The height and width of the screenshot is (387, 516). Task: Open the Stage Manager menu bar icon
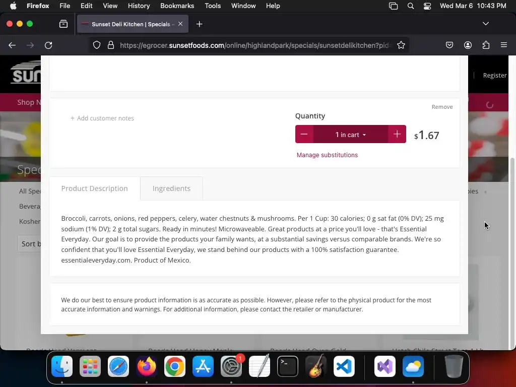pyautogui.click(x=393, y=6)
